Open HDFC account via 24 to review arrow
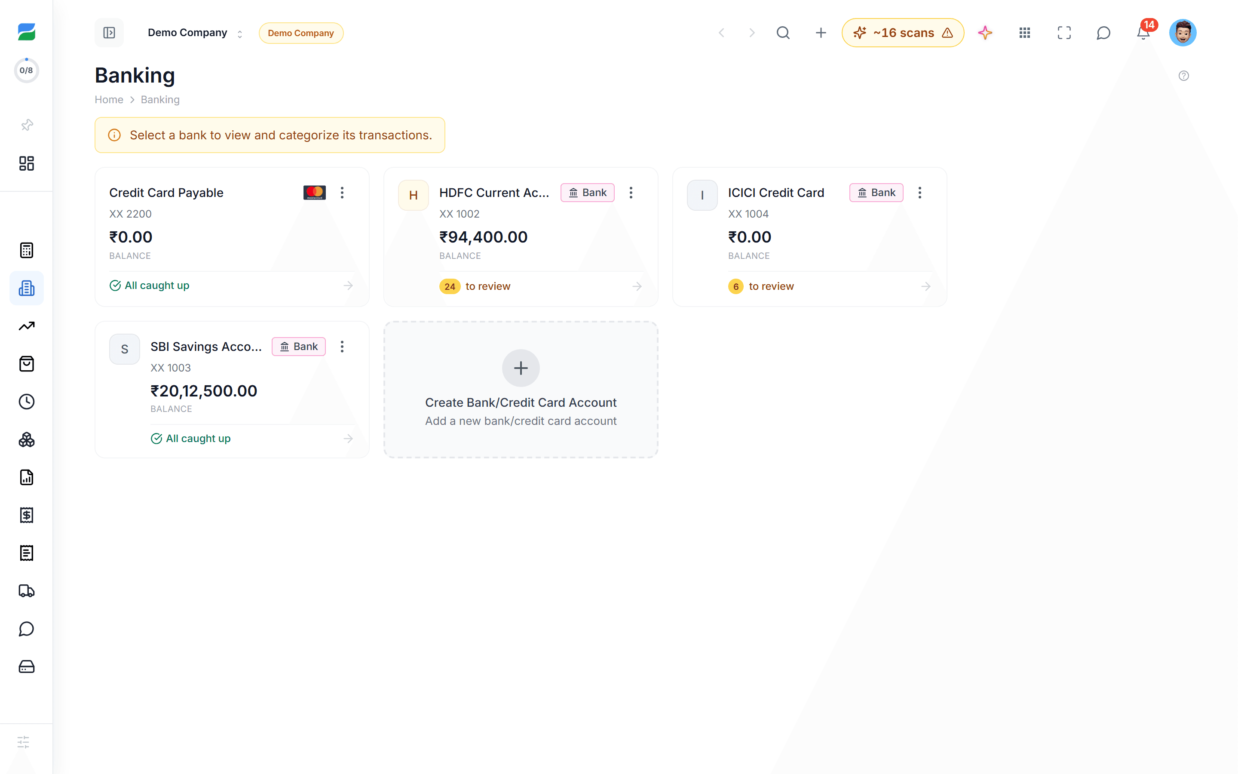1238x774 pixels. click(637, 286)
